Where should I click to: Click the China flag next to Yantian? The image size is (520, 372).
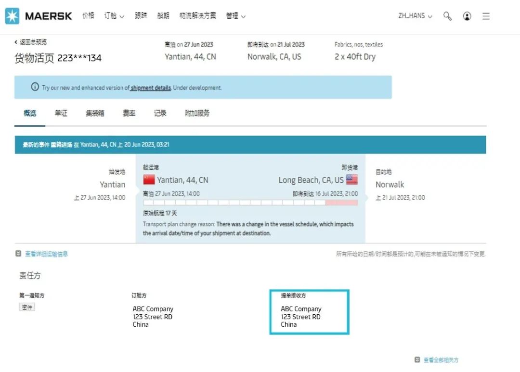tap(149, 180)
